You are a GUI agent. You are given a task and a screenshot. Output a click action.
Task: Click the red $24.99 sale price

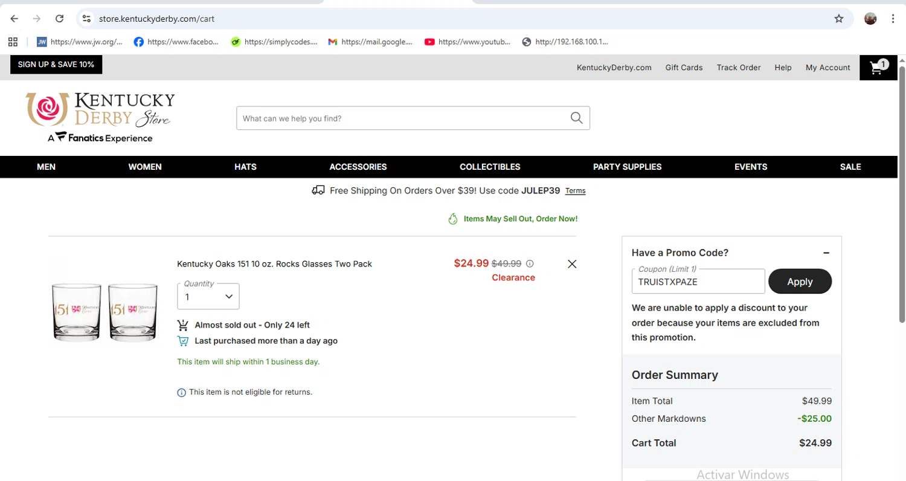pos(471,263)
